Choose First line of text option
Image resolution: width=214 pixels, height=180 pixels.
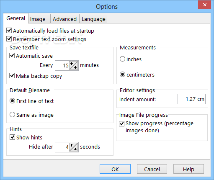(x=12, y=101)
